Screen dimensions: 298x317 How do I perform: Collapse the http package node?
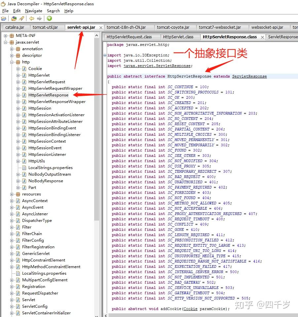click(x=12, y=62)
